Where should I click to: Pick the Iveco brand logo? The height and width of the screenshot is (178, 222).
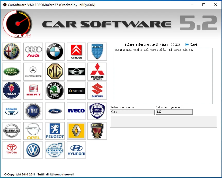point(76,111)
